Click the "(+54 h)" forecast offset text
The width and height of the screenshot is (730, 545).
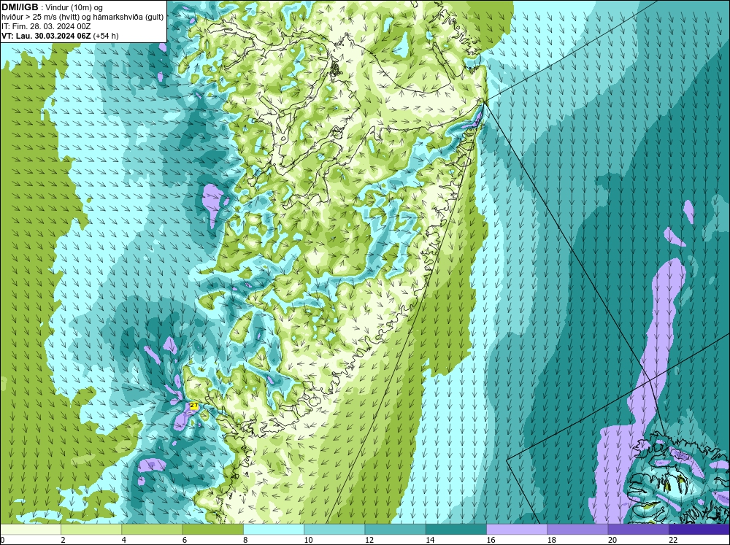tap(106, 36)
